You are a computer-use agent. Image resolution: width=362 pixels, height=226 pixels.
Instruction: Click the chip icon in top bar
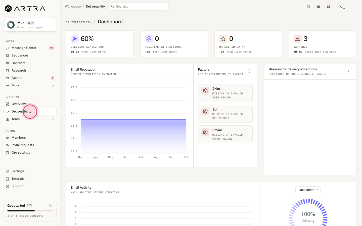click(x=319, y=7)
